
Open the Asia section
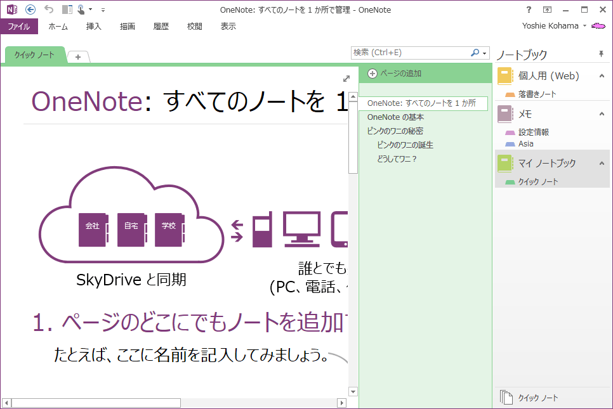[526, 144]
